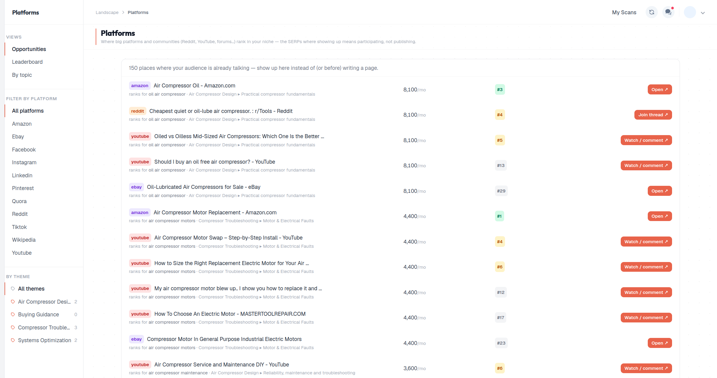Open the chat messages icon
Screen dimensions: 717x378
pyautogui.click(x=668, y=12)
